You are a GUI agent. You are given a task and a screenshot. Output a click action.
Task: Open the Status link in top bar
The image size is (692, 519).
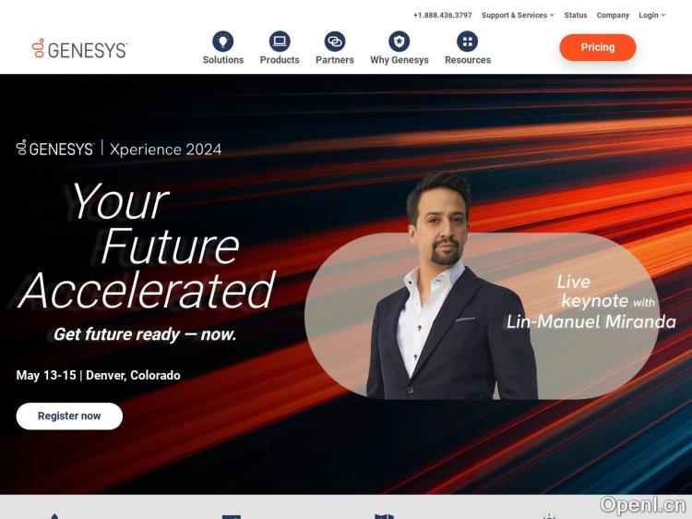pos(576,15)
